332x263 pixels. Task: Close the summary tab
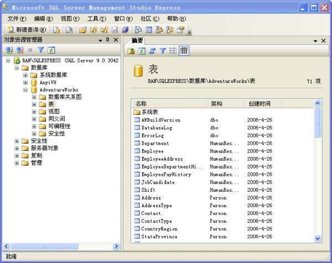324,40
